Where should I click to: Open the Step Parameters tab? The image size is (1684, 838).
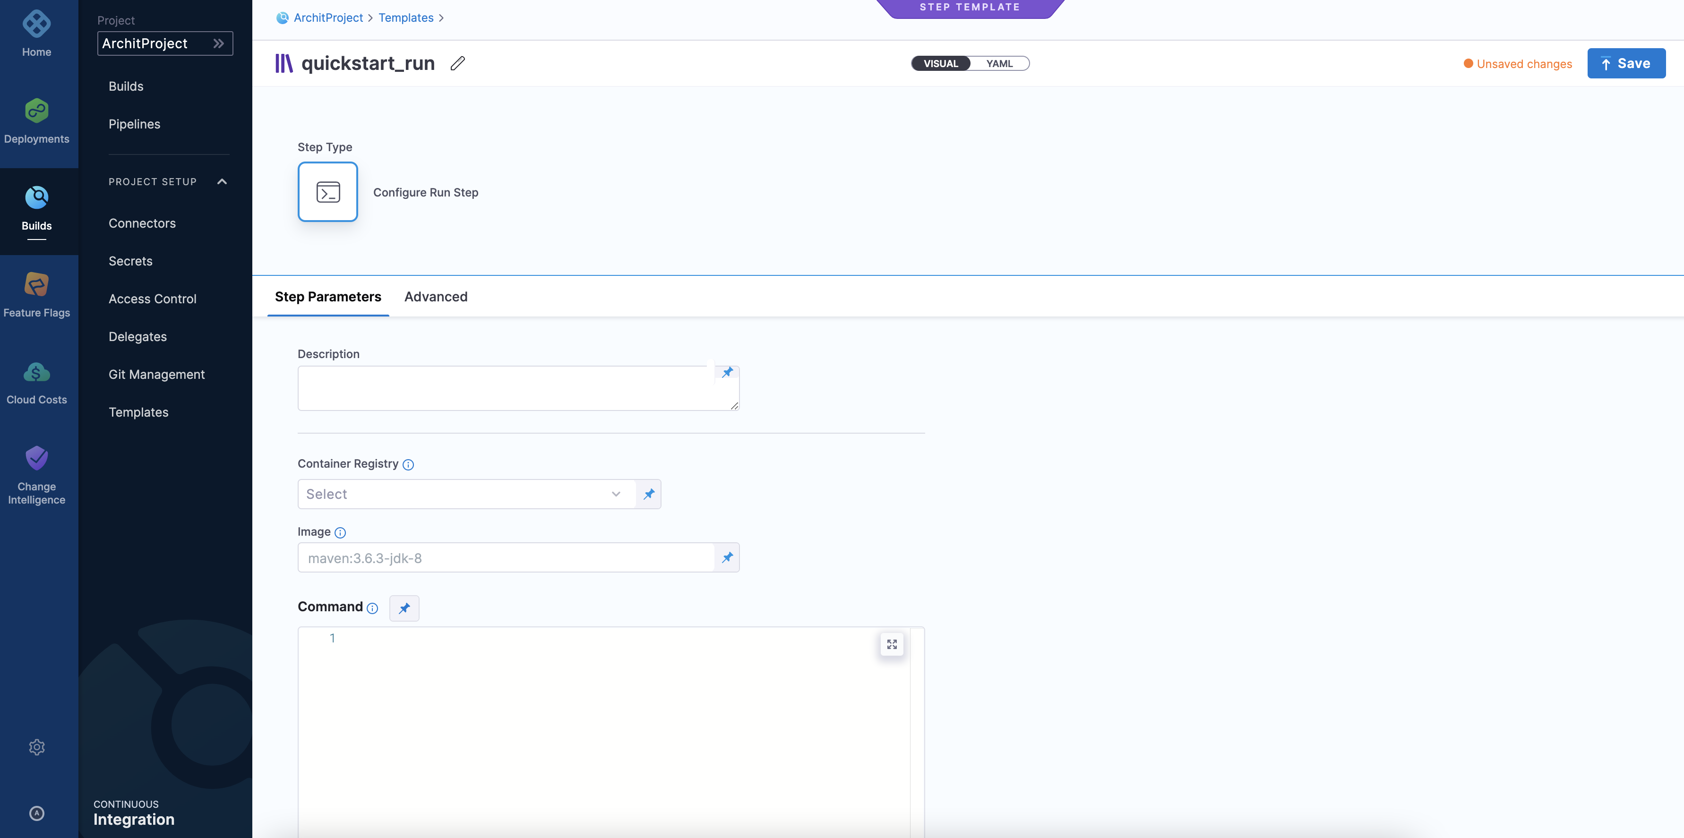pos(327,297)
